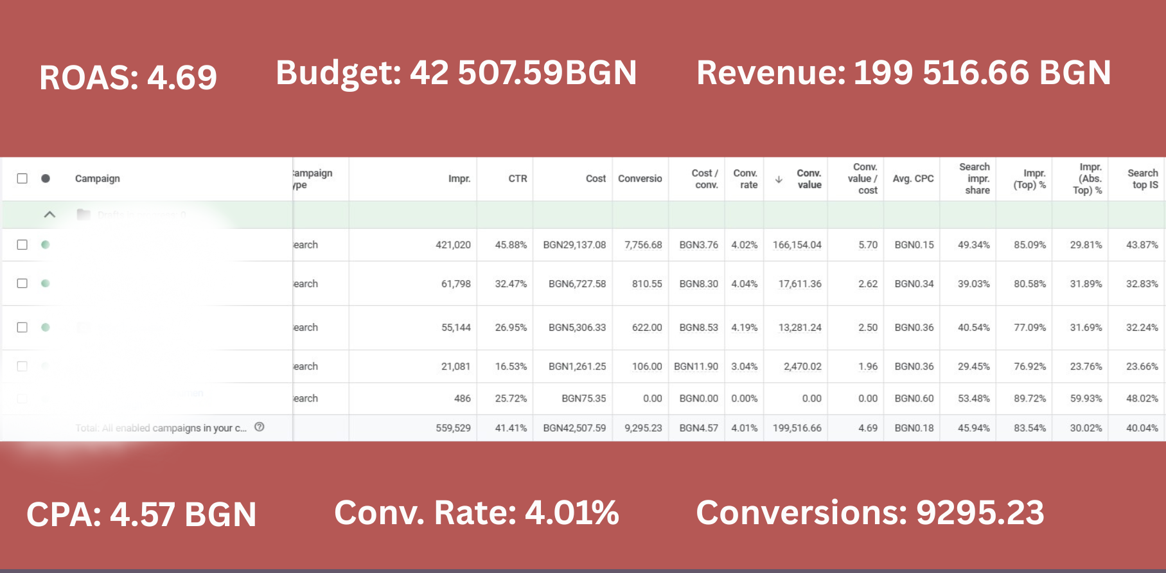Collapse the drafts folder row with the chevron
The width and height of the screenshot is (1166, 573).
(49, 215)
